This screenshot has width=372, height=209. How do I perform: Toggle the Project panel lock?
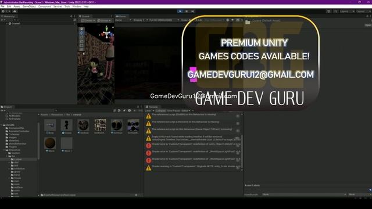(138, 107)
